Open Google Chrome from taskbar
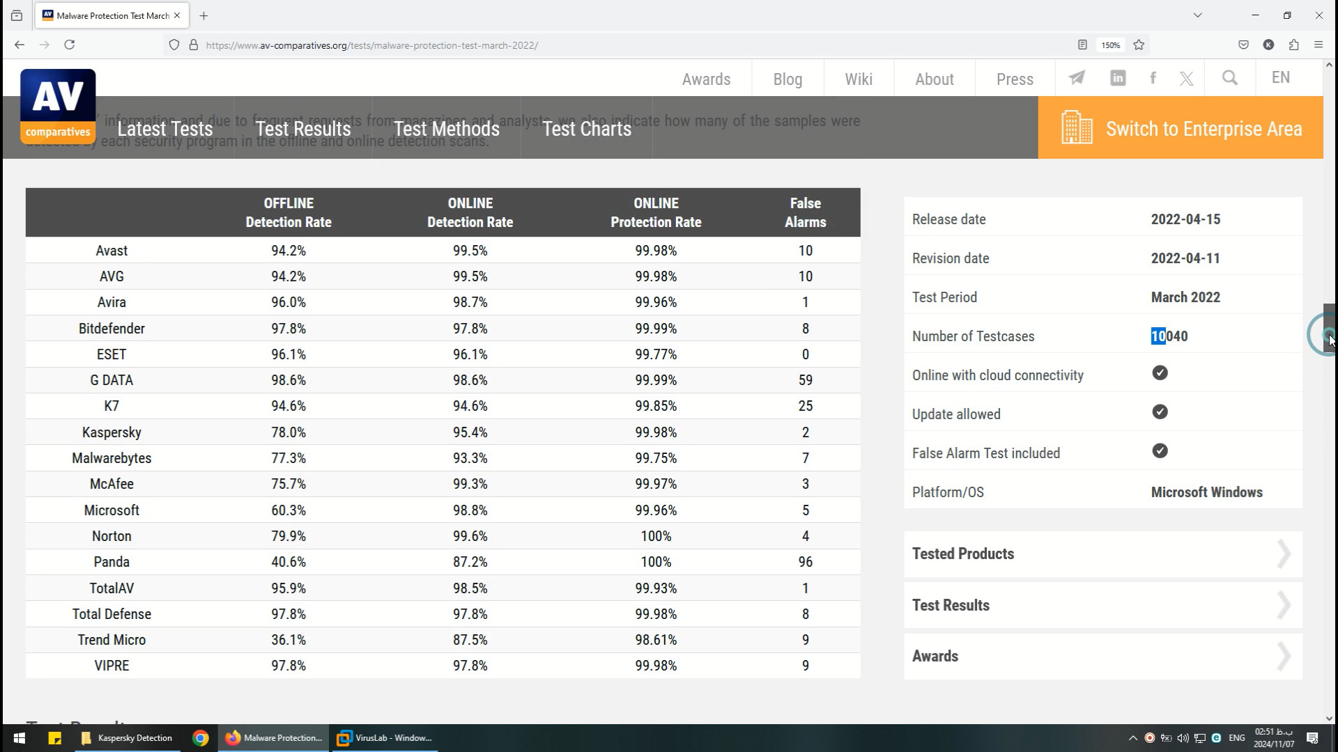Screen dimensions: 1338x752 point(200,738)
